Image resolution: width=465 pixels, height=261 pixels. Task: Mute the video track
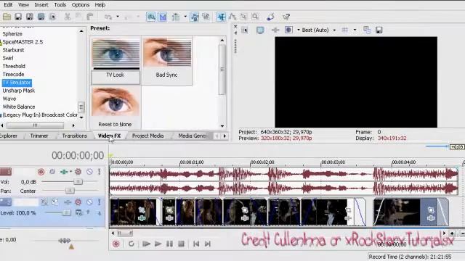pyautogui.click(x=89, y=202)
